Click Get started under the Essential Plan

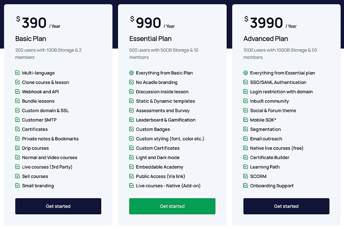click(x=172, y=206)
